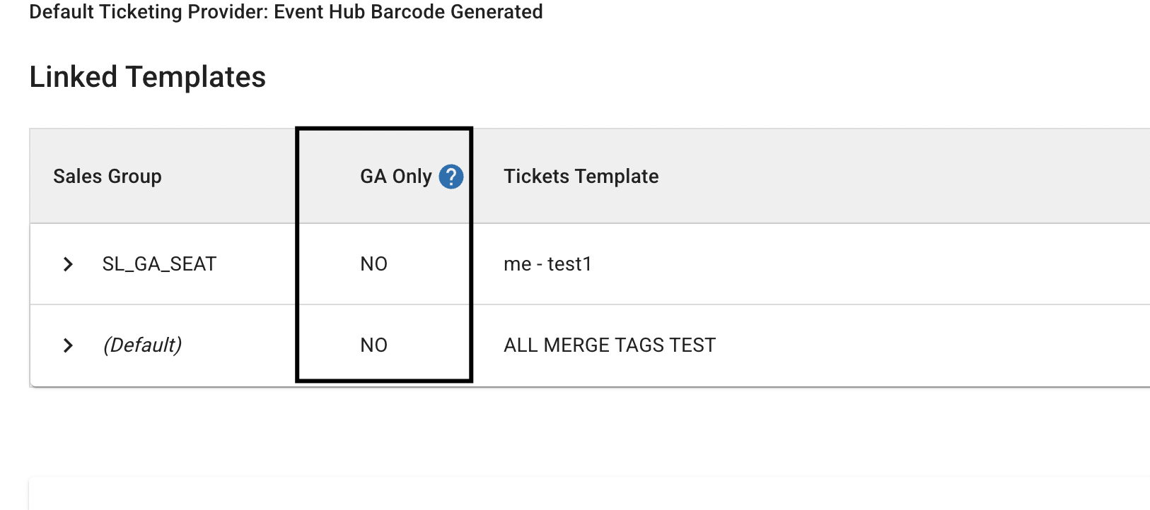1150x510 pixels.
Task: Click the GA Only column header text
Action: click(395, 177)
